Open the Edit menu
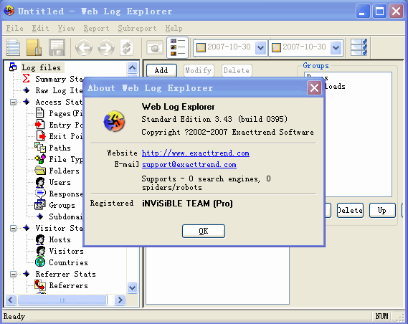 click(40, 28)
